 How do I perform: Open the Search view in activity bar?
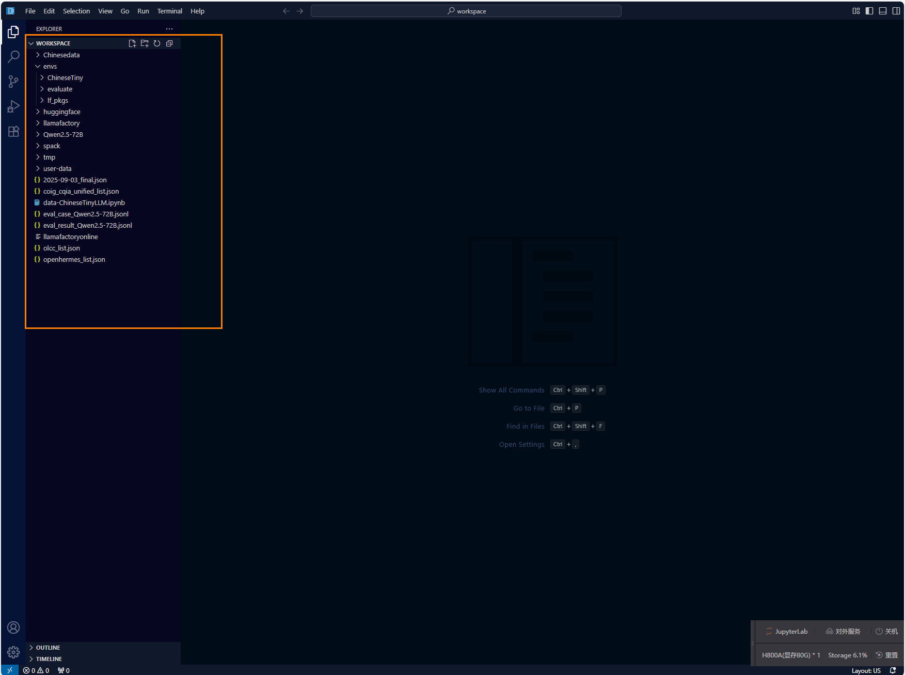13,56
